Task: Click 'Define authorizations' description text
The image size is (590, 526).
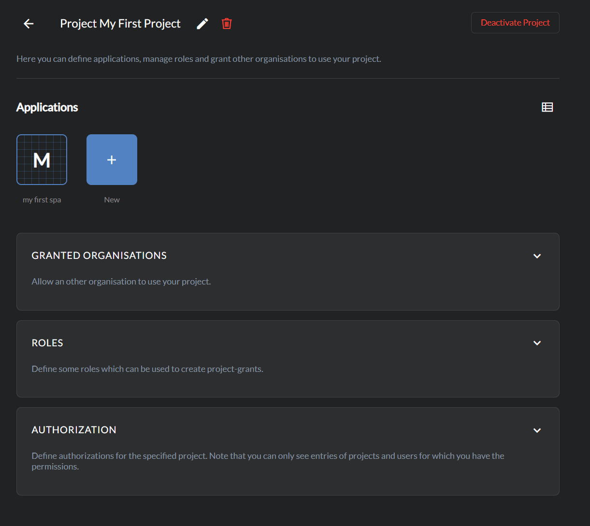Action: (x=268, y=456)
